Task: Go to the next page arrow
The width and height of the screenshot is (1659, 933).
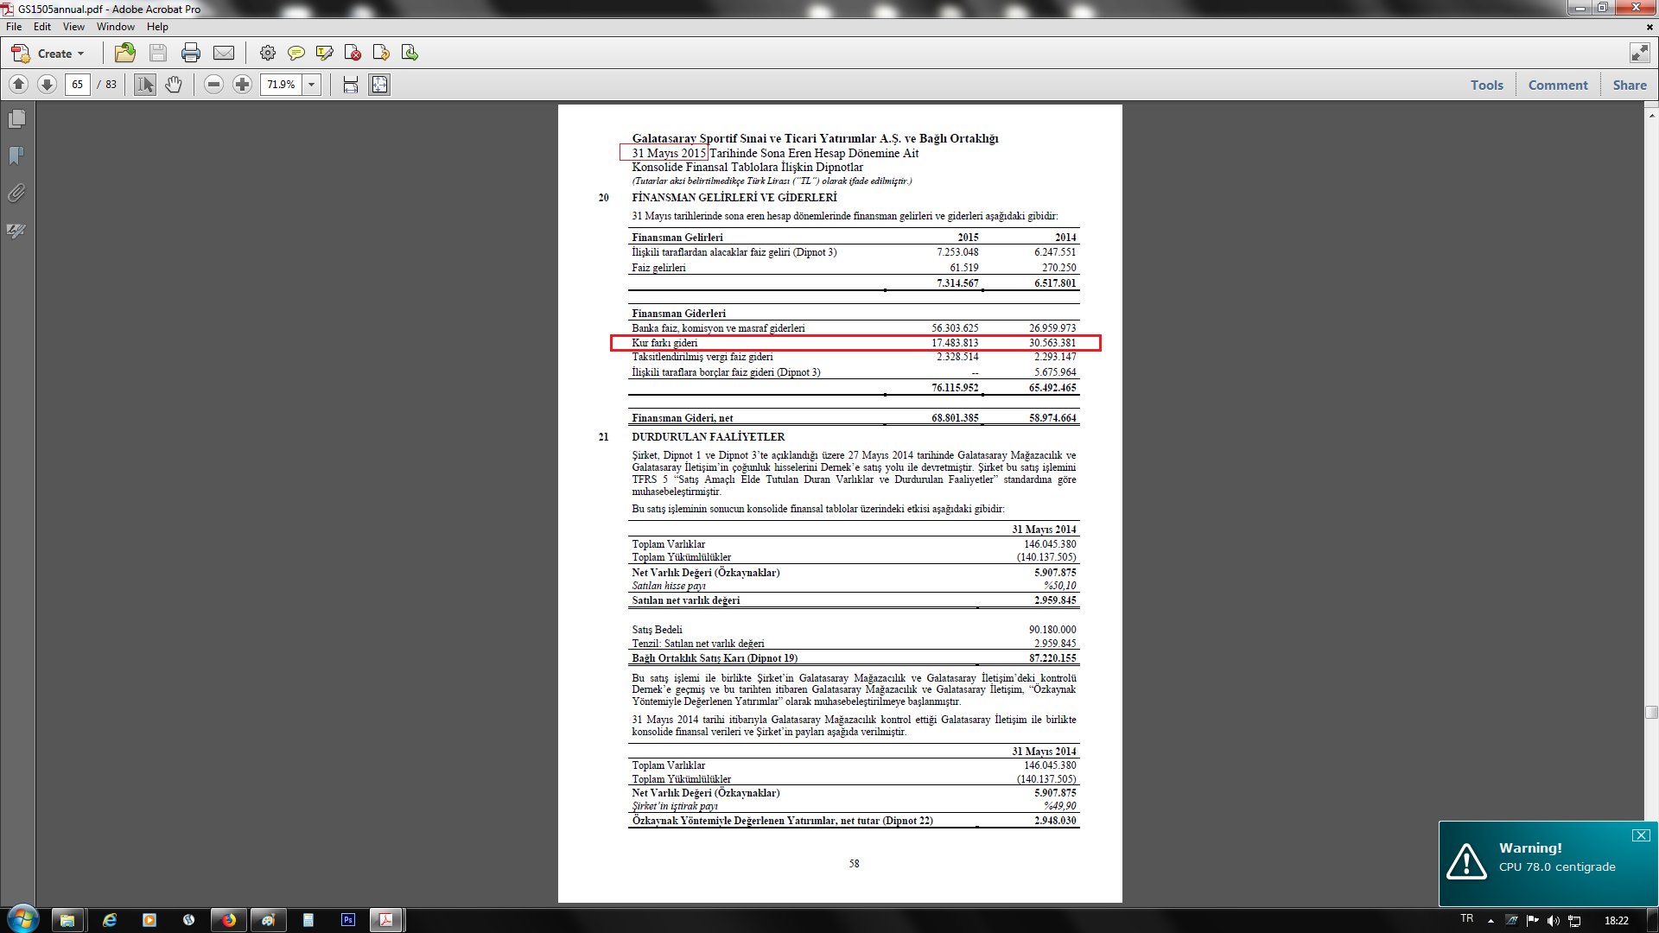Action: coord(48,85)
